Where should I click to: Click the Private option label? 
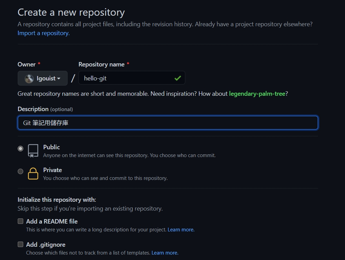click(x=53, y=170)
